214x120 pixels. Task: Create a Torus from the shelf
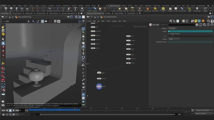(22, 9)
